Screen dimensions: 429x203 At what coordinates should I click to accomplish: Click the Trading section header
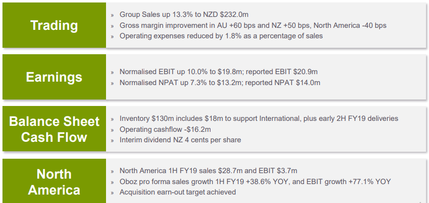pyautogui.click(x=54, y=25)
